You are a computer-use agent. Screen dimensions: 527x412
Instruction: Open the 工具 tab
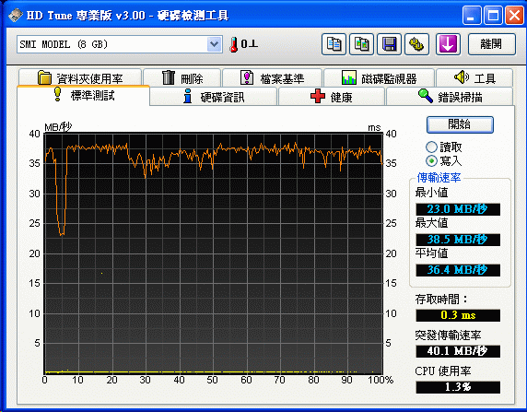tap(474, 77)
